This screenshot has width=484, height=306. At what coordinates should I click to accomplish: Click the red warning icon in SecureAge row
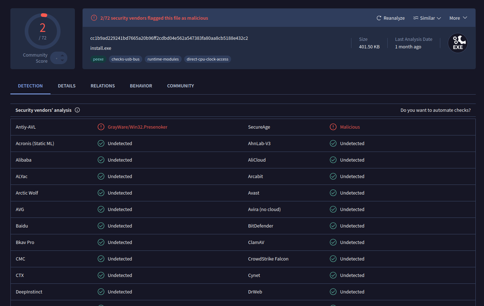pyautogui.click(x=333, y=127)
